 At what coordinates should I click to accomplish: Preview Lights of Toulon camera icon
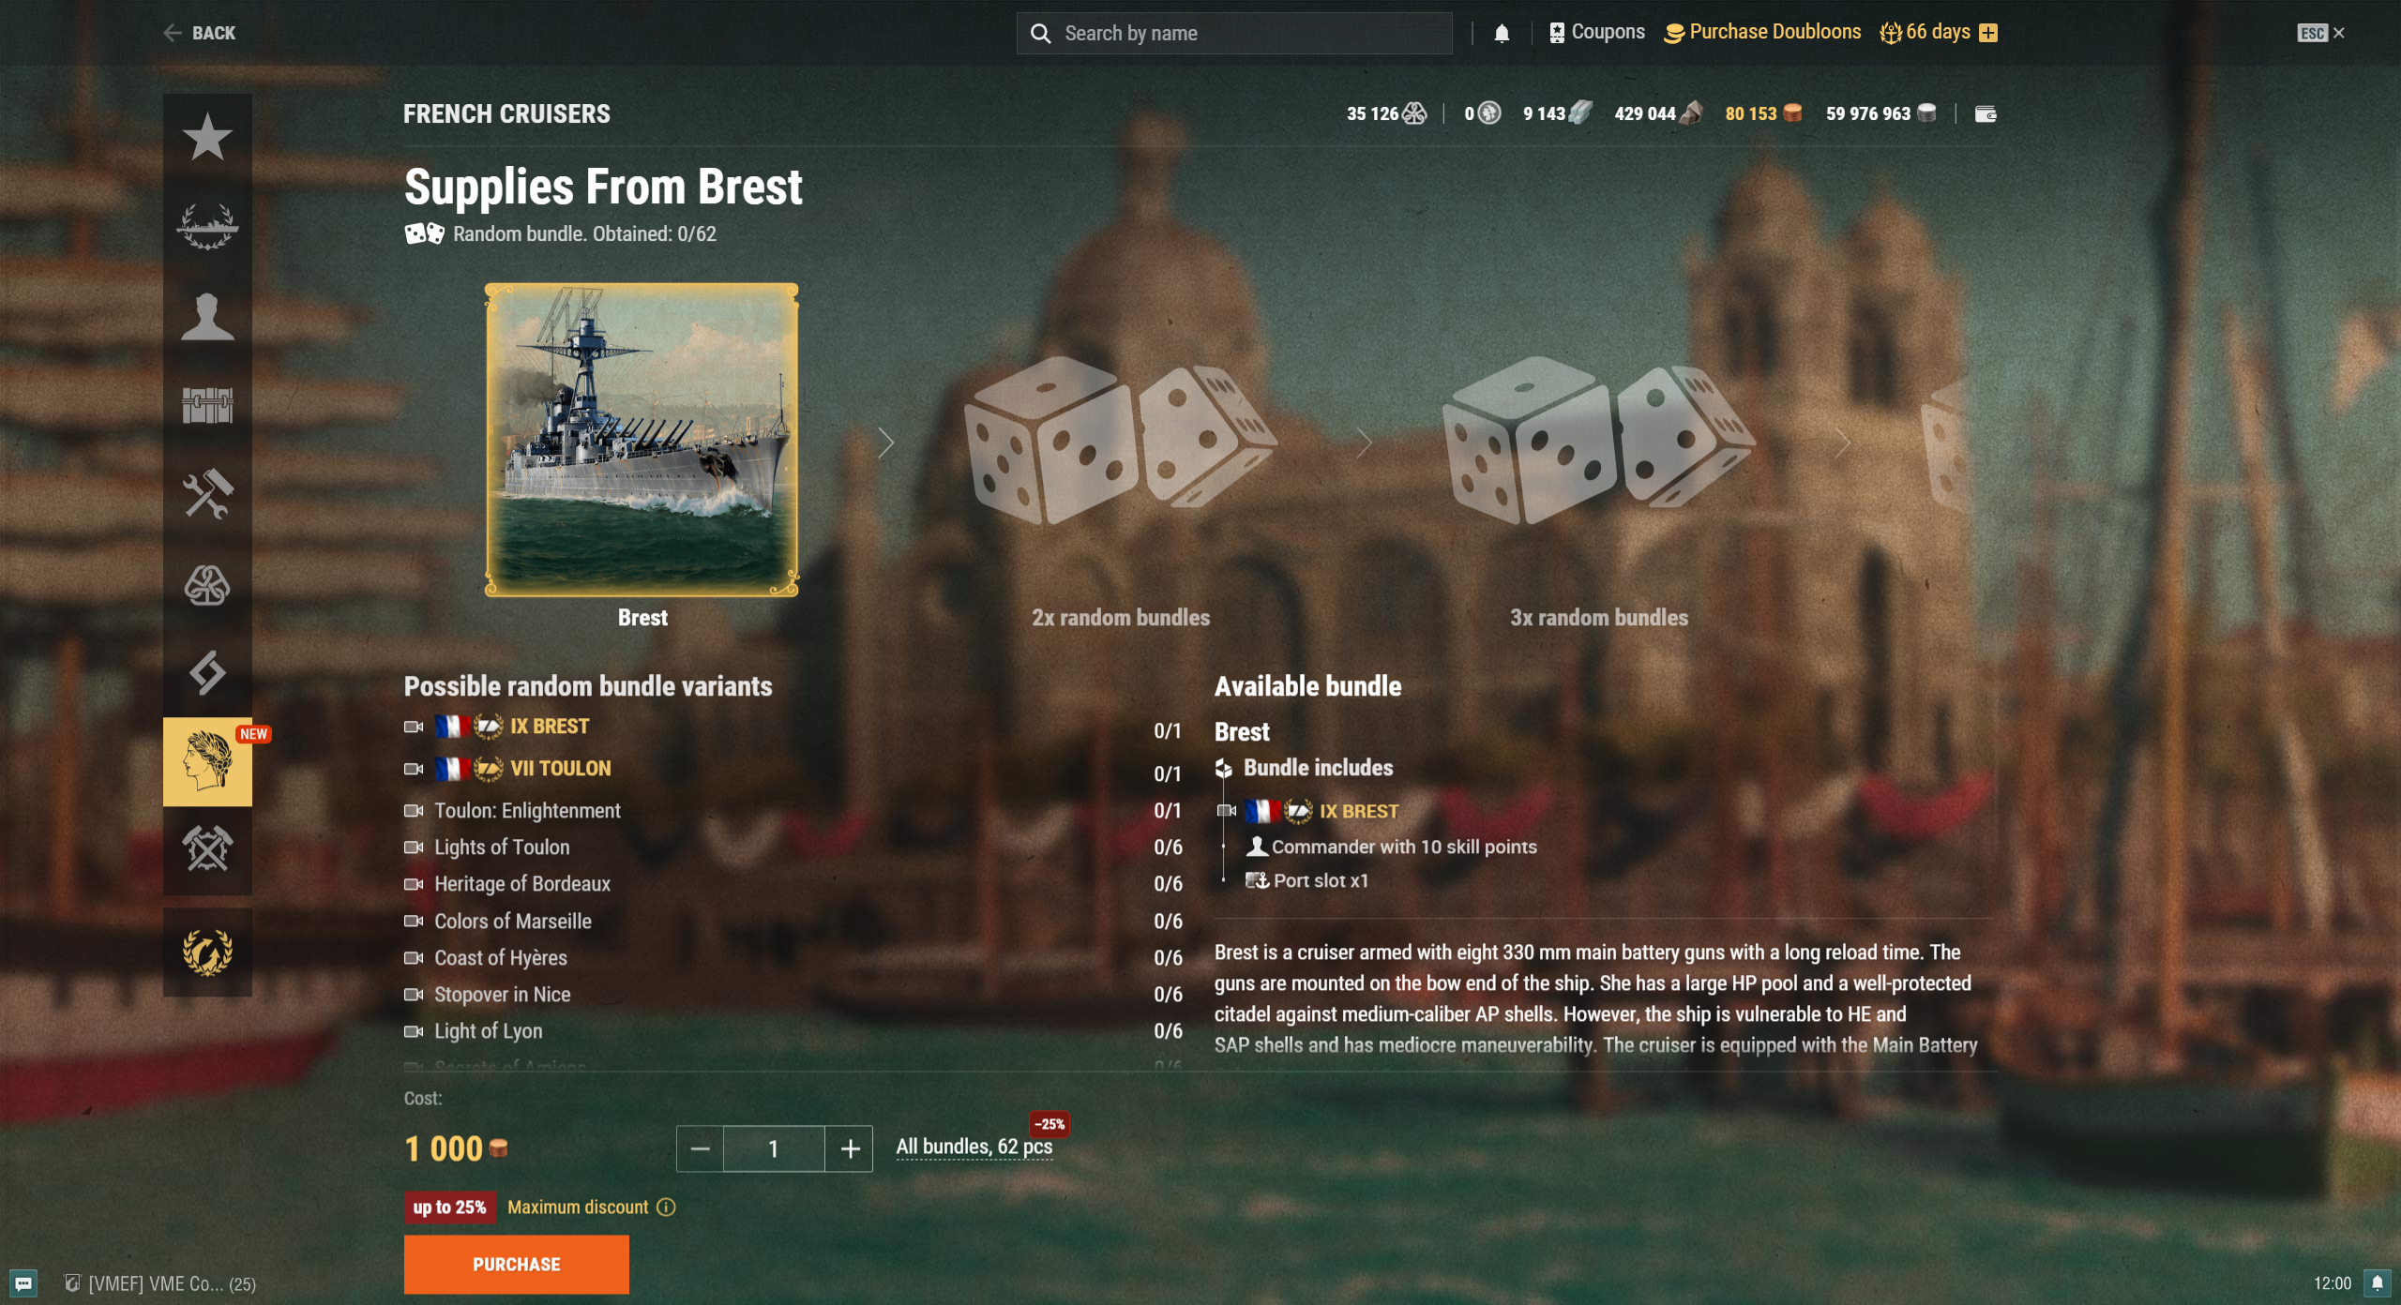coord(414,847)
